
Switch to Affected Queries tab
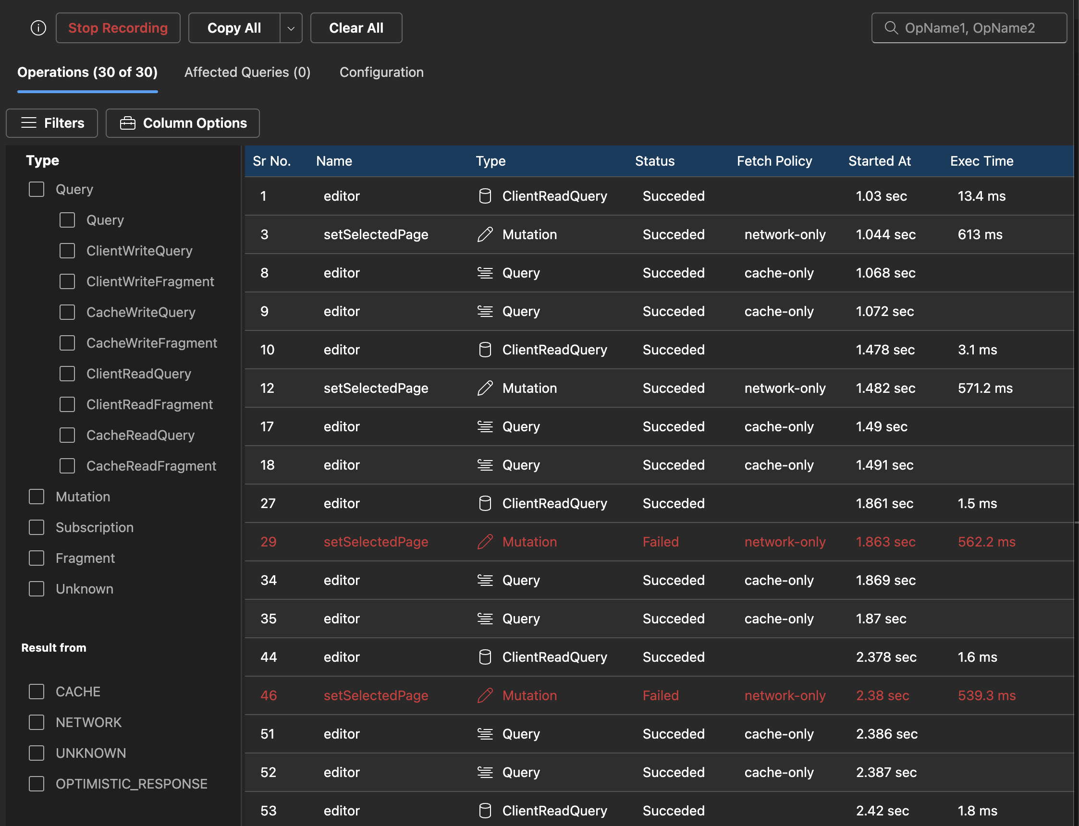(247, 72)
